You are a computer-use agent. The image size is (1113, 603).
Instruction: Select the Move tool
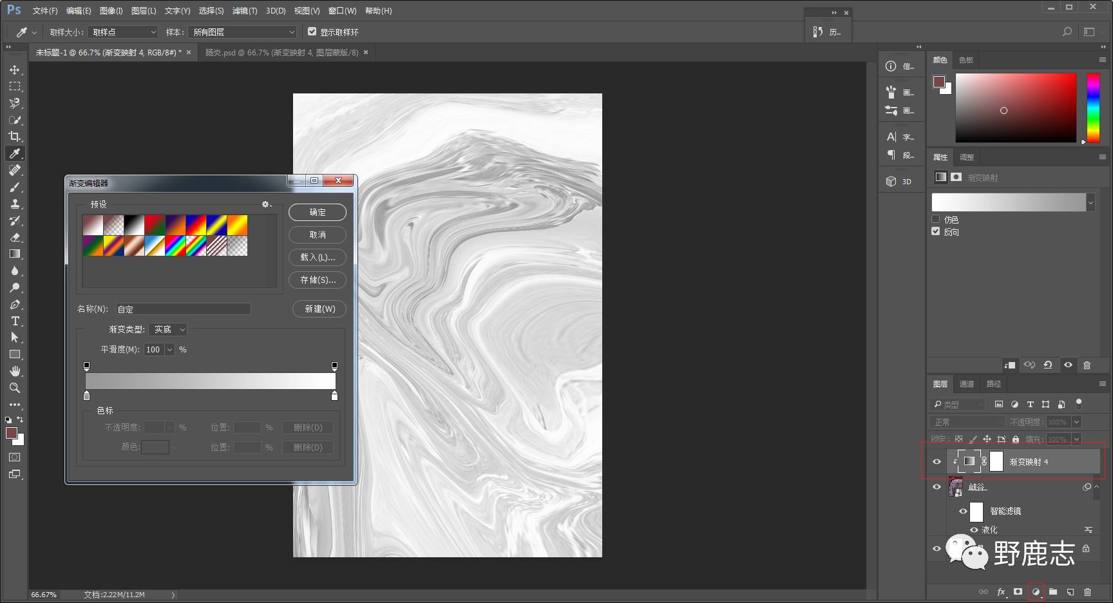[14, 70]
